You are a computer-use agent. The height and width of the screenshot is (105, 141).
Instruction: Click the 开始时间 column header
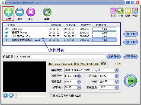(54, 25)
